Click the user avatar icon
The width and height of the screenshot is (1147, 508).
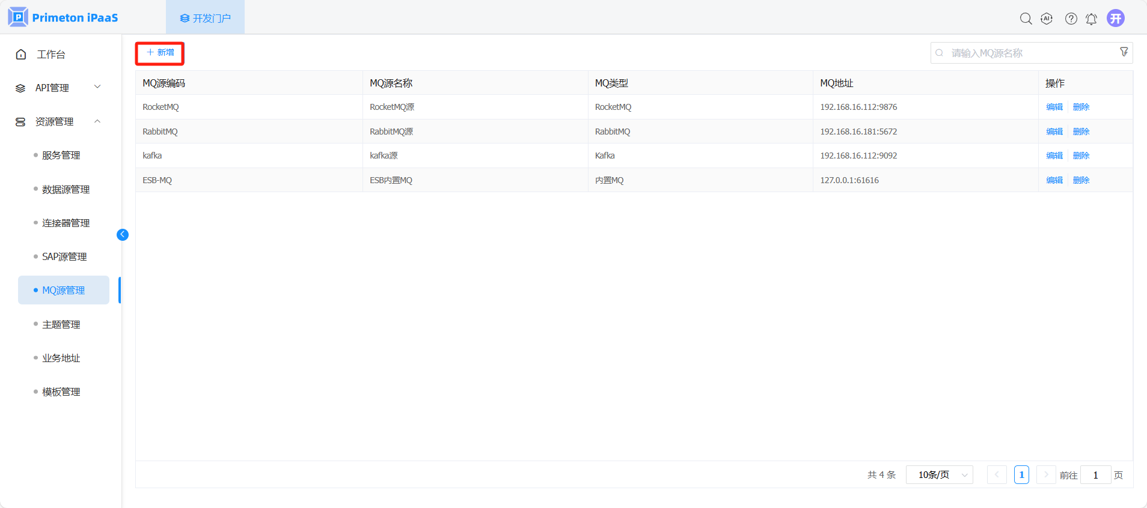tap(1116, 19)
